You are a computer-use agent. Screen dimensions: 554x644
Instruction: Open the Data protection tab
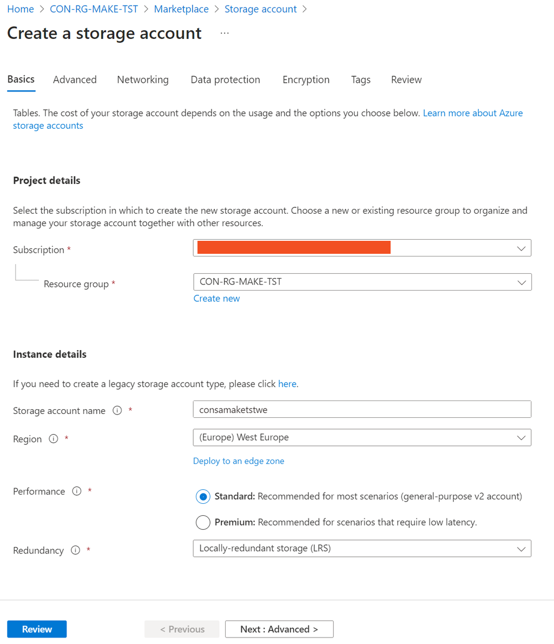pos(225,80)
